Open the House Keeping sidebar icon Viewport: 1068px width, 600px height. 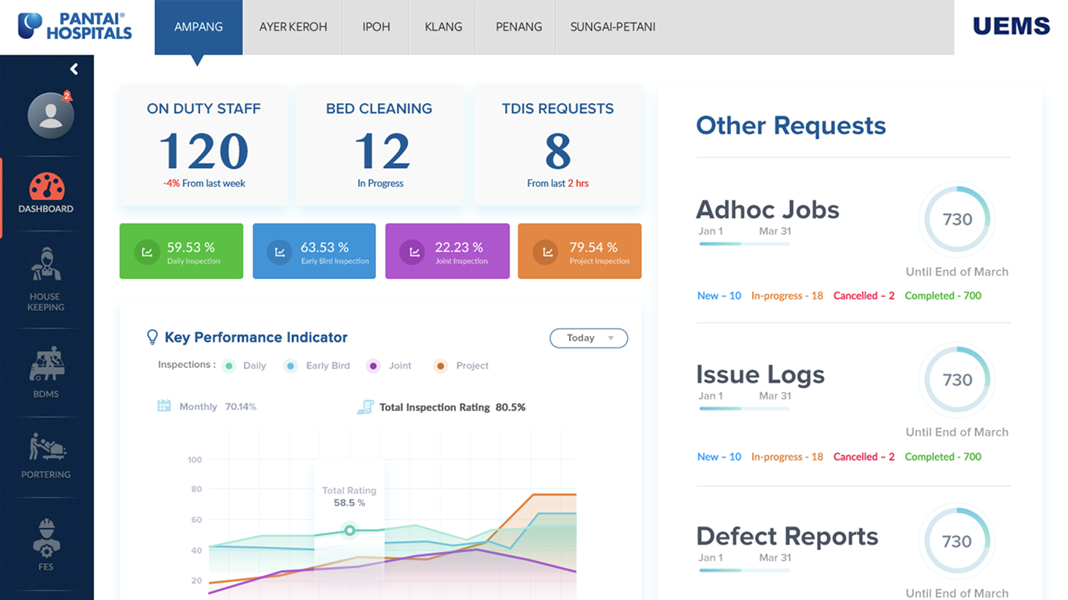click(46, 266)
